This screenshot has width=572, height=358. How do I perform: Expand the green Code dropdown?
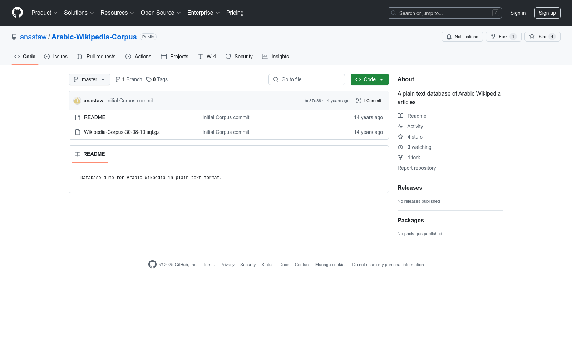coord(370,79)
